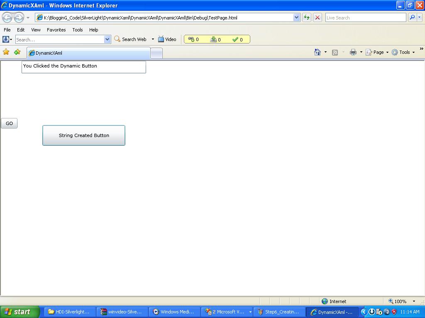
Task: Print the page using the printer icon
Action: [x=353, y=52]
